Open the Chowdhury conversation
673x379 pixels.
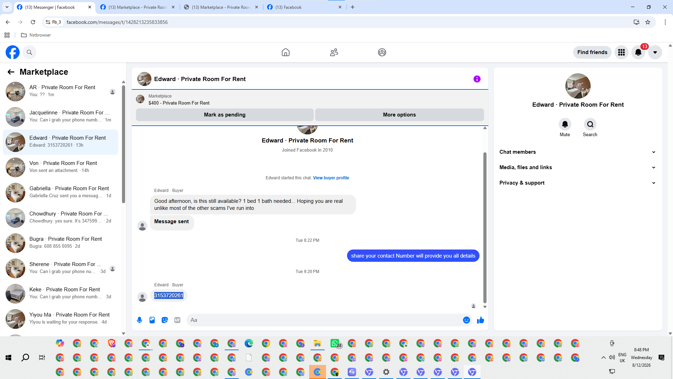[61, 218]
